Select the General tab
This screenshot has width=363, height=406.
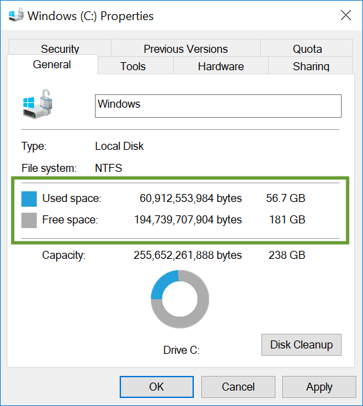tap(52, 64)
